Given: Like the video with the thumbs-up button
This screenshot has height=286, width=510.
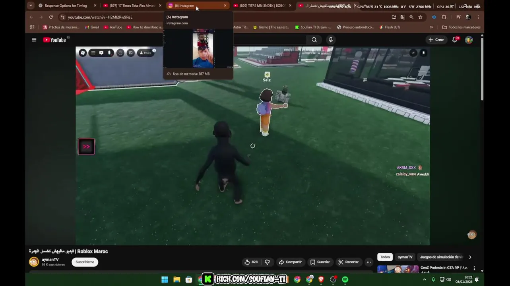Looking at the screenshot, I should (251, 262).
